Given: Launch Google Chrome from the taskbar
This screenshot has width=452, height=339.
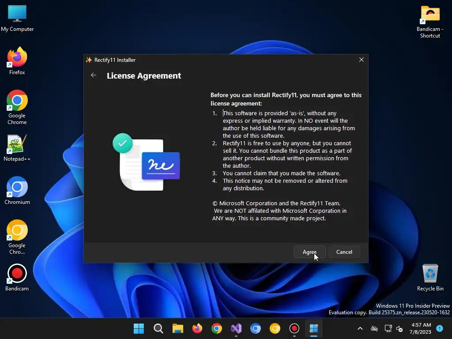Looking at the screenshot, I should tap(216, 328).
